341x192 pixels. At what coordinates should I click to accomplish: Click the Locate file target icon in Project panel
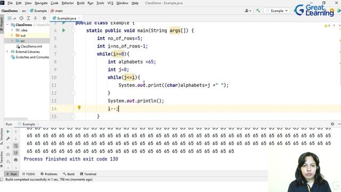[21, 18]
